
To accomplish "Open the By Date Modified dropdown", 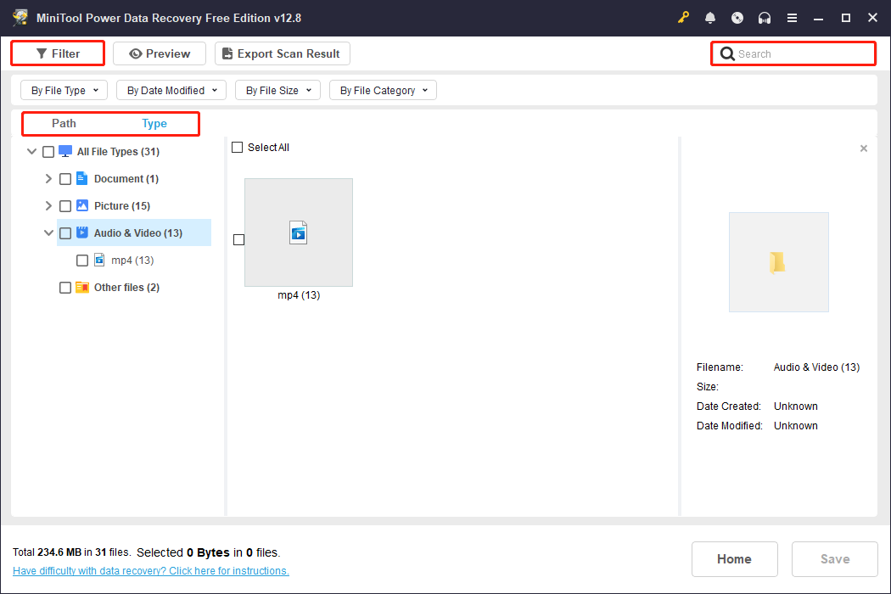I will point(171,90).
